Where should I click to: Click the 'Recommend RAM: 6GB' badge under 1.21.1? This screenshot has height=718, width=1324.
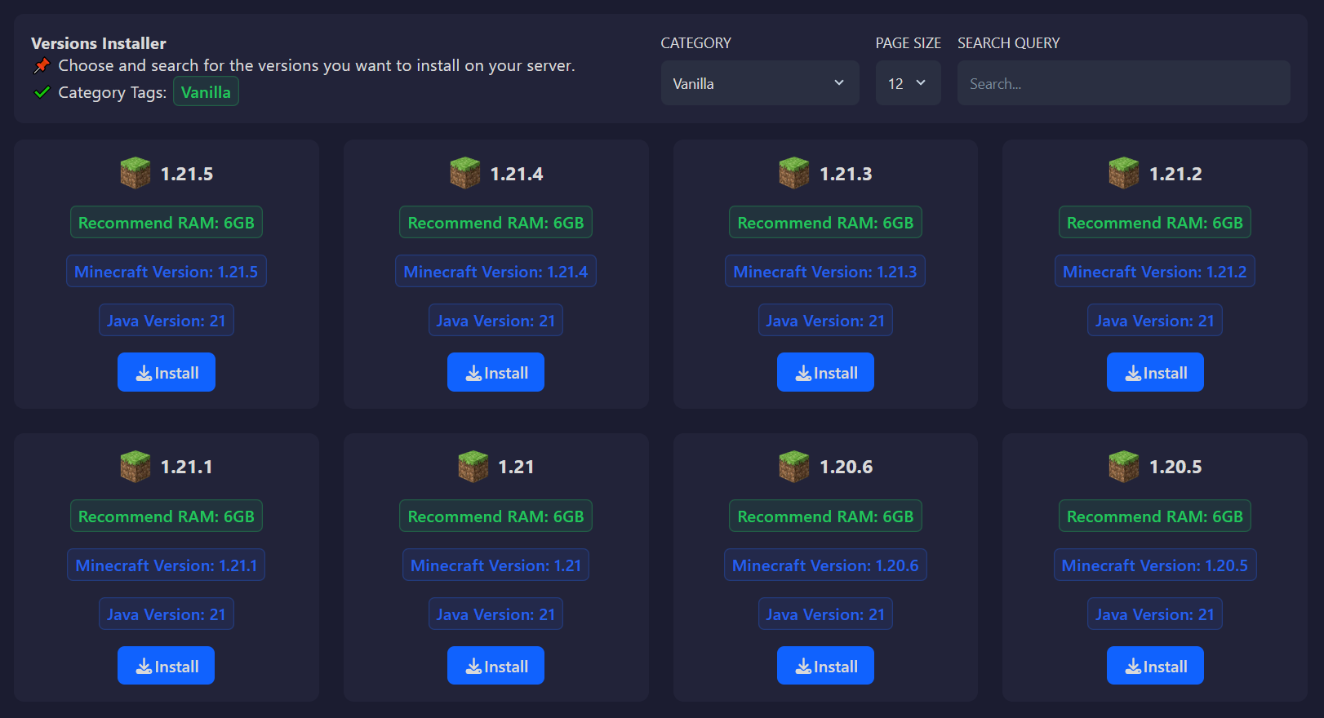pos(167,516)
